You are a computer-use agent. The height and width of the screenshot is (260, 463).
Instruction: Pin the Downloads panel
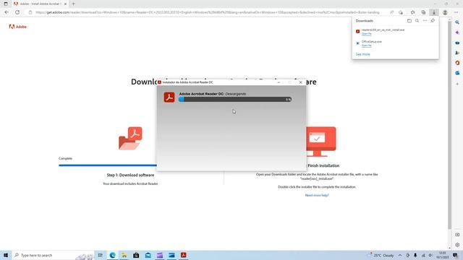433,21
